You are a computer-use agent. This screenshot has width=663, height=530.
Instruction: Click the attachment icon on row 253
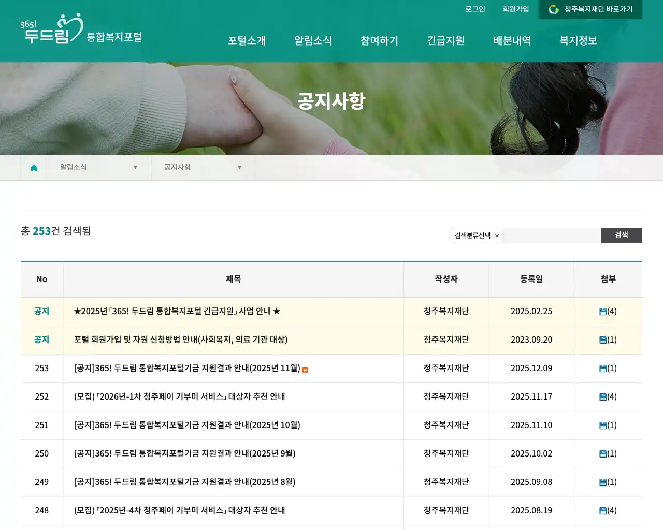click(602, 369)
